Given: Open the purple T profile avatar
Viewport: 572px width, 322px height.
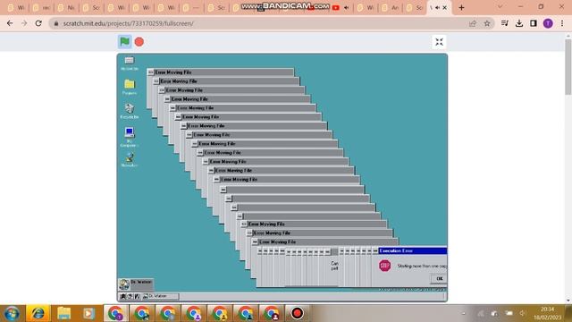Looking at the screenshot, I should pyautogui.click(x=548, y=23).
